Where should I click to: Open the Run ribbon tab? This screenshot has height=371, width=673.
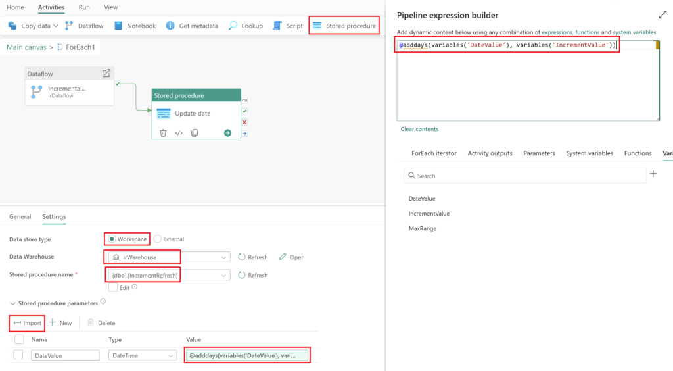tap(84, 7)
